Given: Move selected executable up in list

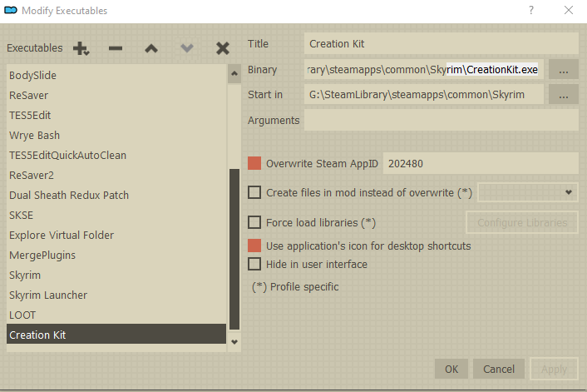Looking at the screenshot, I should pyautogui.click(x=151, y=48).
